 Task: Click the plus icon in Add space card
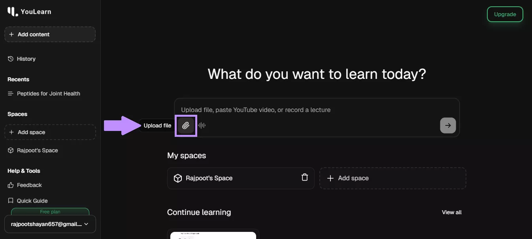point(330,178)
